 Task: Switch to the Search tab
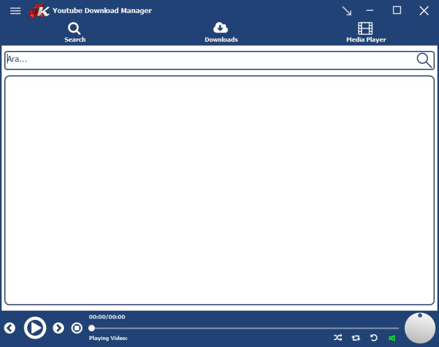(x=74, y=33)
